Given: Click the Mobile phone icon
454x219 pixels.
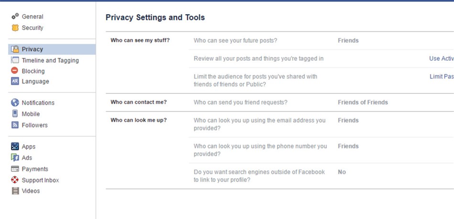Looking at the screenshot, I should (15, 114).
